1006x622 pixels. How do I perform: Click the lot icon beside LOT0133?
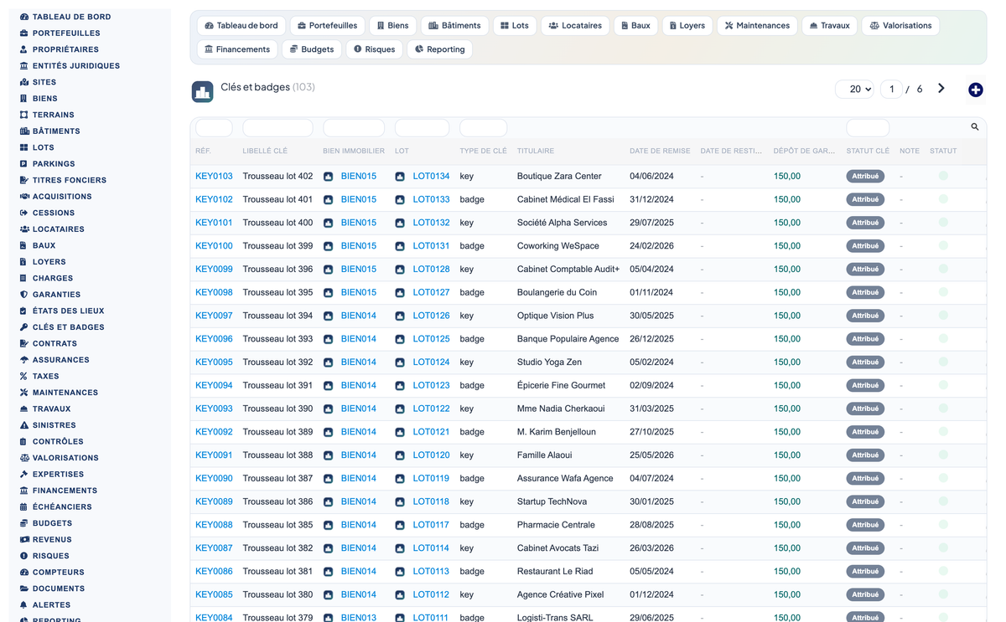pyautogui.click(x=400, y=200)
